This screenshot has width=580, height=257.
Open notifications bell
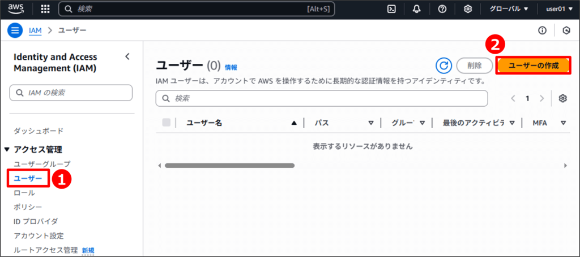tap(416, 9)
